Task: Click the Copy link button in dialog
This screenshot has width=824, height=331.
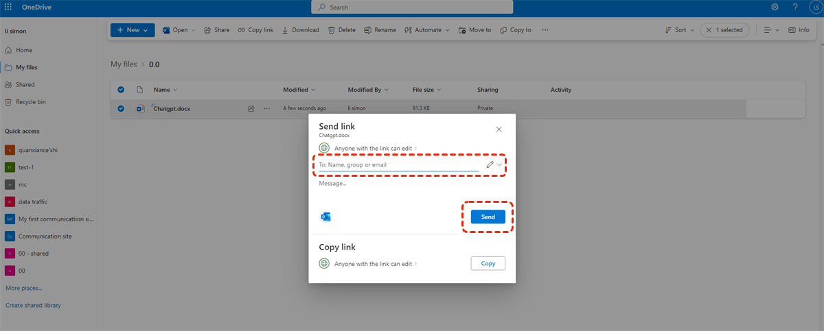Action: (488, 263)
